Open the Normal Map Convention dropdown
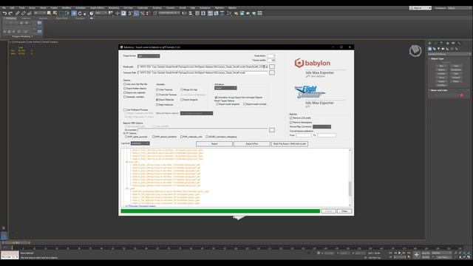473x266 pixels. 321,126
